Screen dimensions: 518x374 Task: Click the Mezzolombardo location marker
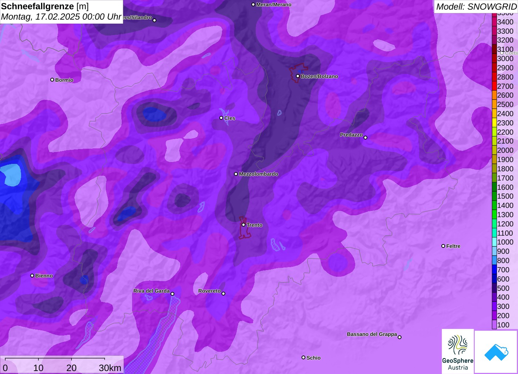[236, 174]
